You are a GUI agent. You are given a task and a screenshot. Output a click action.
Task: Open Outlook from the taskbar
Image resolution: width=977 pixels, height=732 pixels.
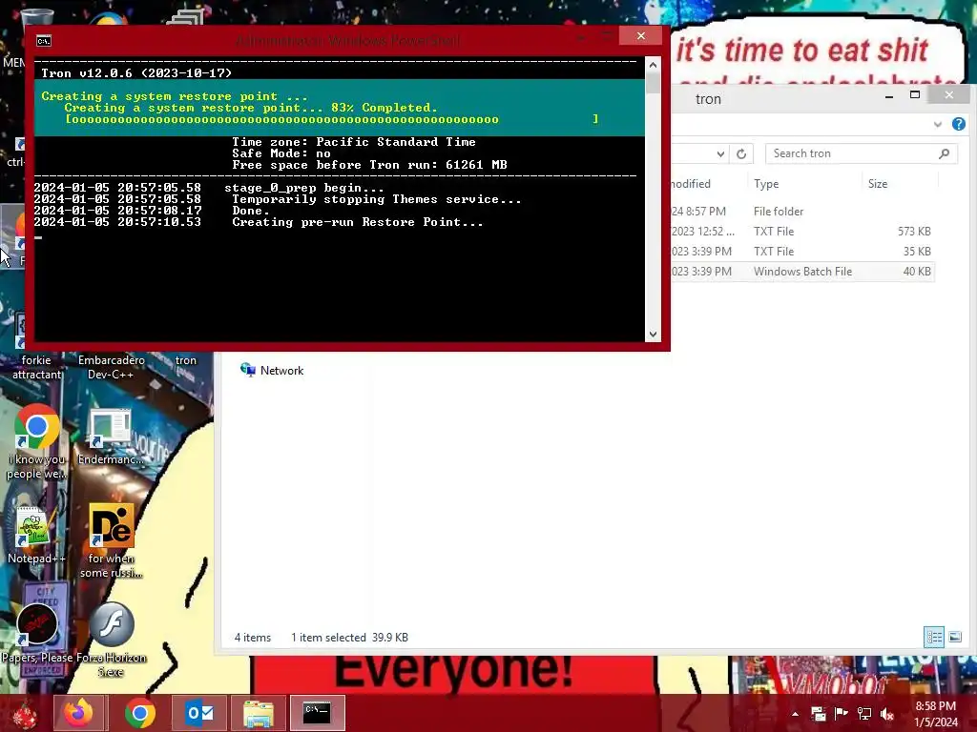click(199, 713)
